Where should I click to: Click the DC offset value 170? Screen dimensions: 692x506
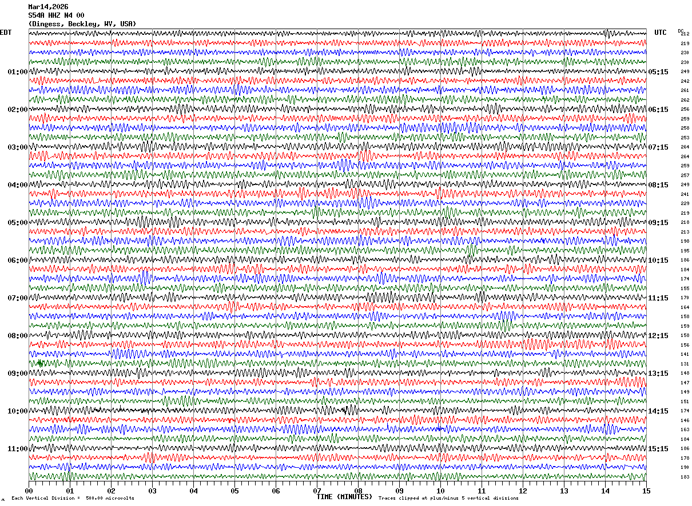[685, 298]
